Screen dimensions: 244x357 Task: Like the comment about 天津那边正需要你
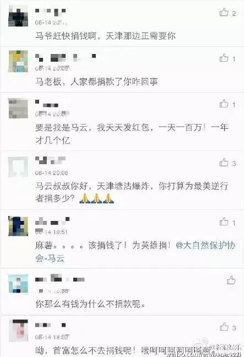[x=224, y=12]
